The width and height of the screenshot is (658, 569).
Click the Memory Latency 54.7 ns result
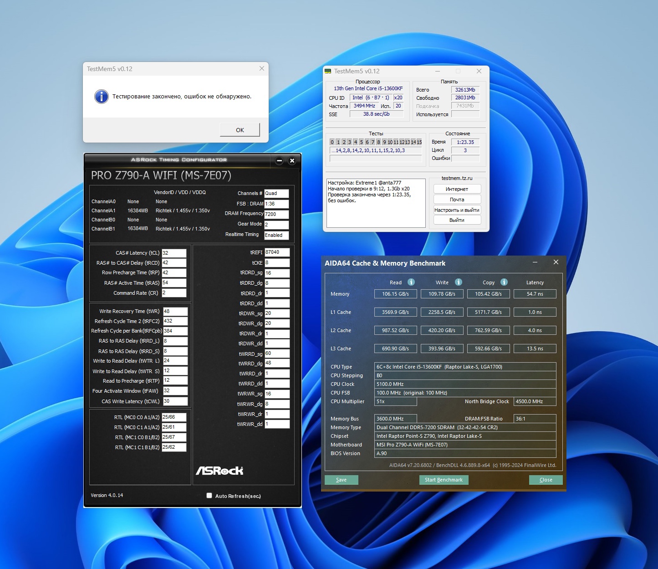point(535,294)
